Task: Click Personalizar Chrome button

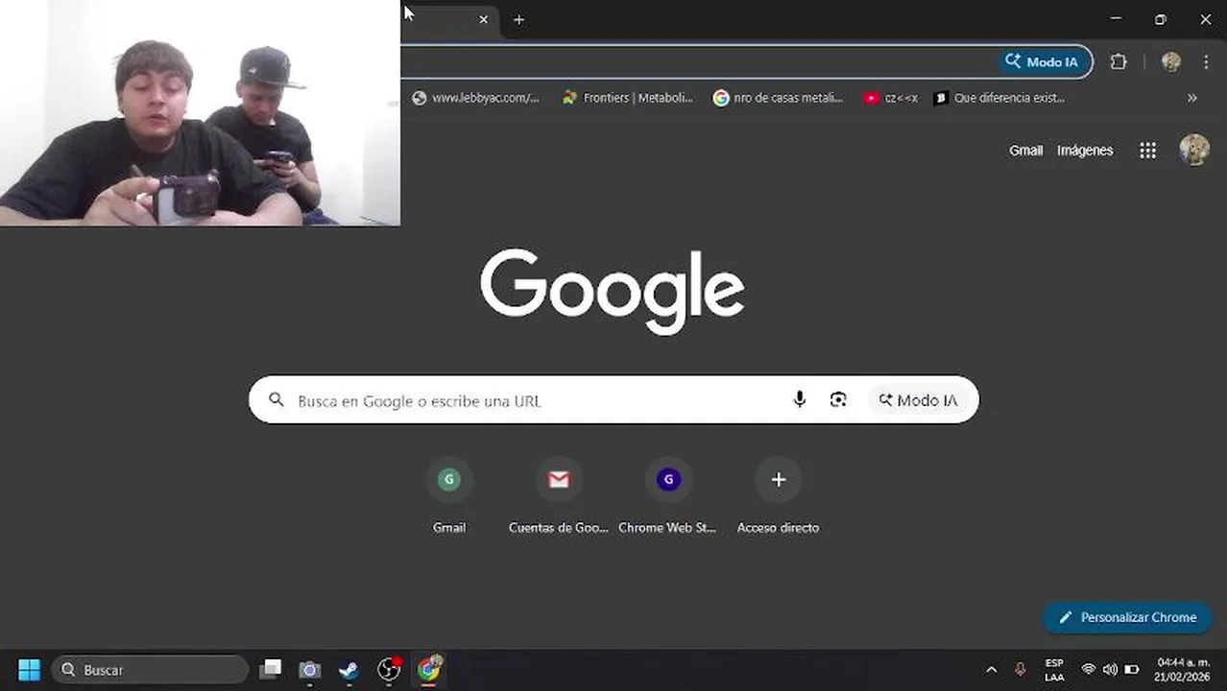Action: click(1127, 617)
